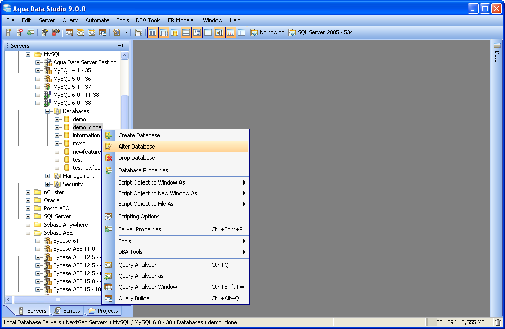
Task: Switch to the Projects tab
Action: 103,311
